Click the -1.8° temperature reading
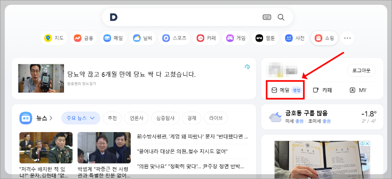 point(369,114)
